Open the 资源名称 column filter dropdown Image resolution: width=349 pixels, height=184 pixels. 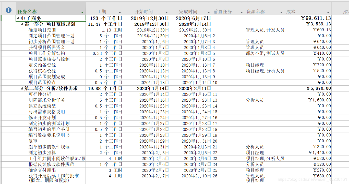coord(281,12)
